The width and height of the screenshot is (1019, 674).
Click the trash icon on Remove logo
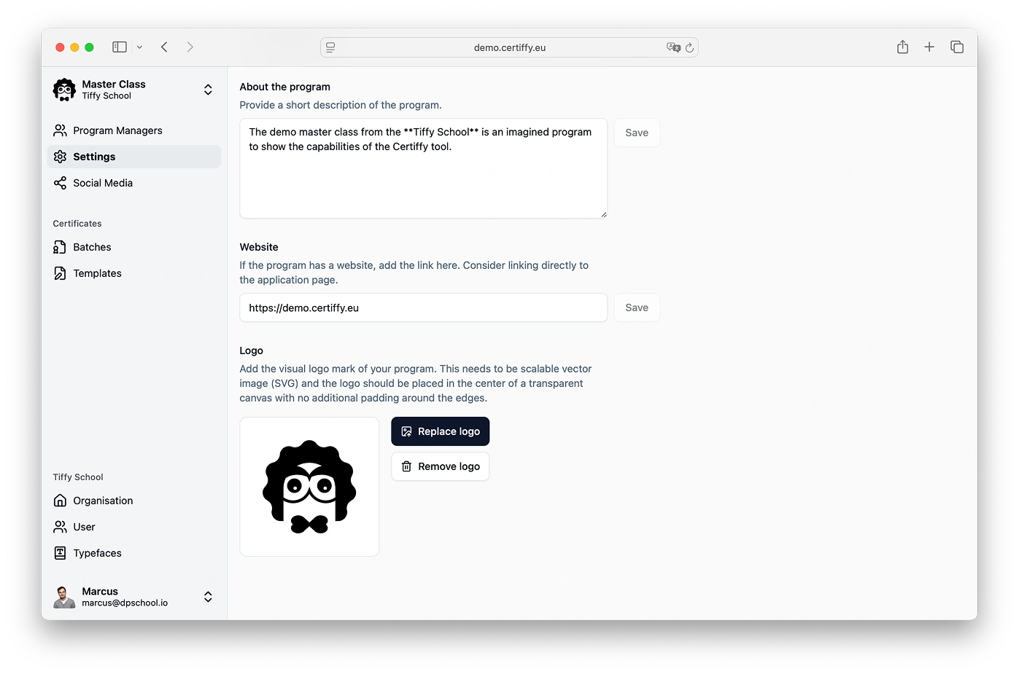pos(406,466)
